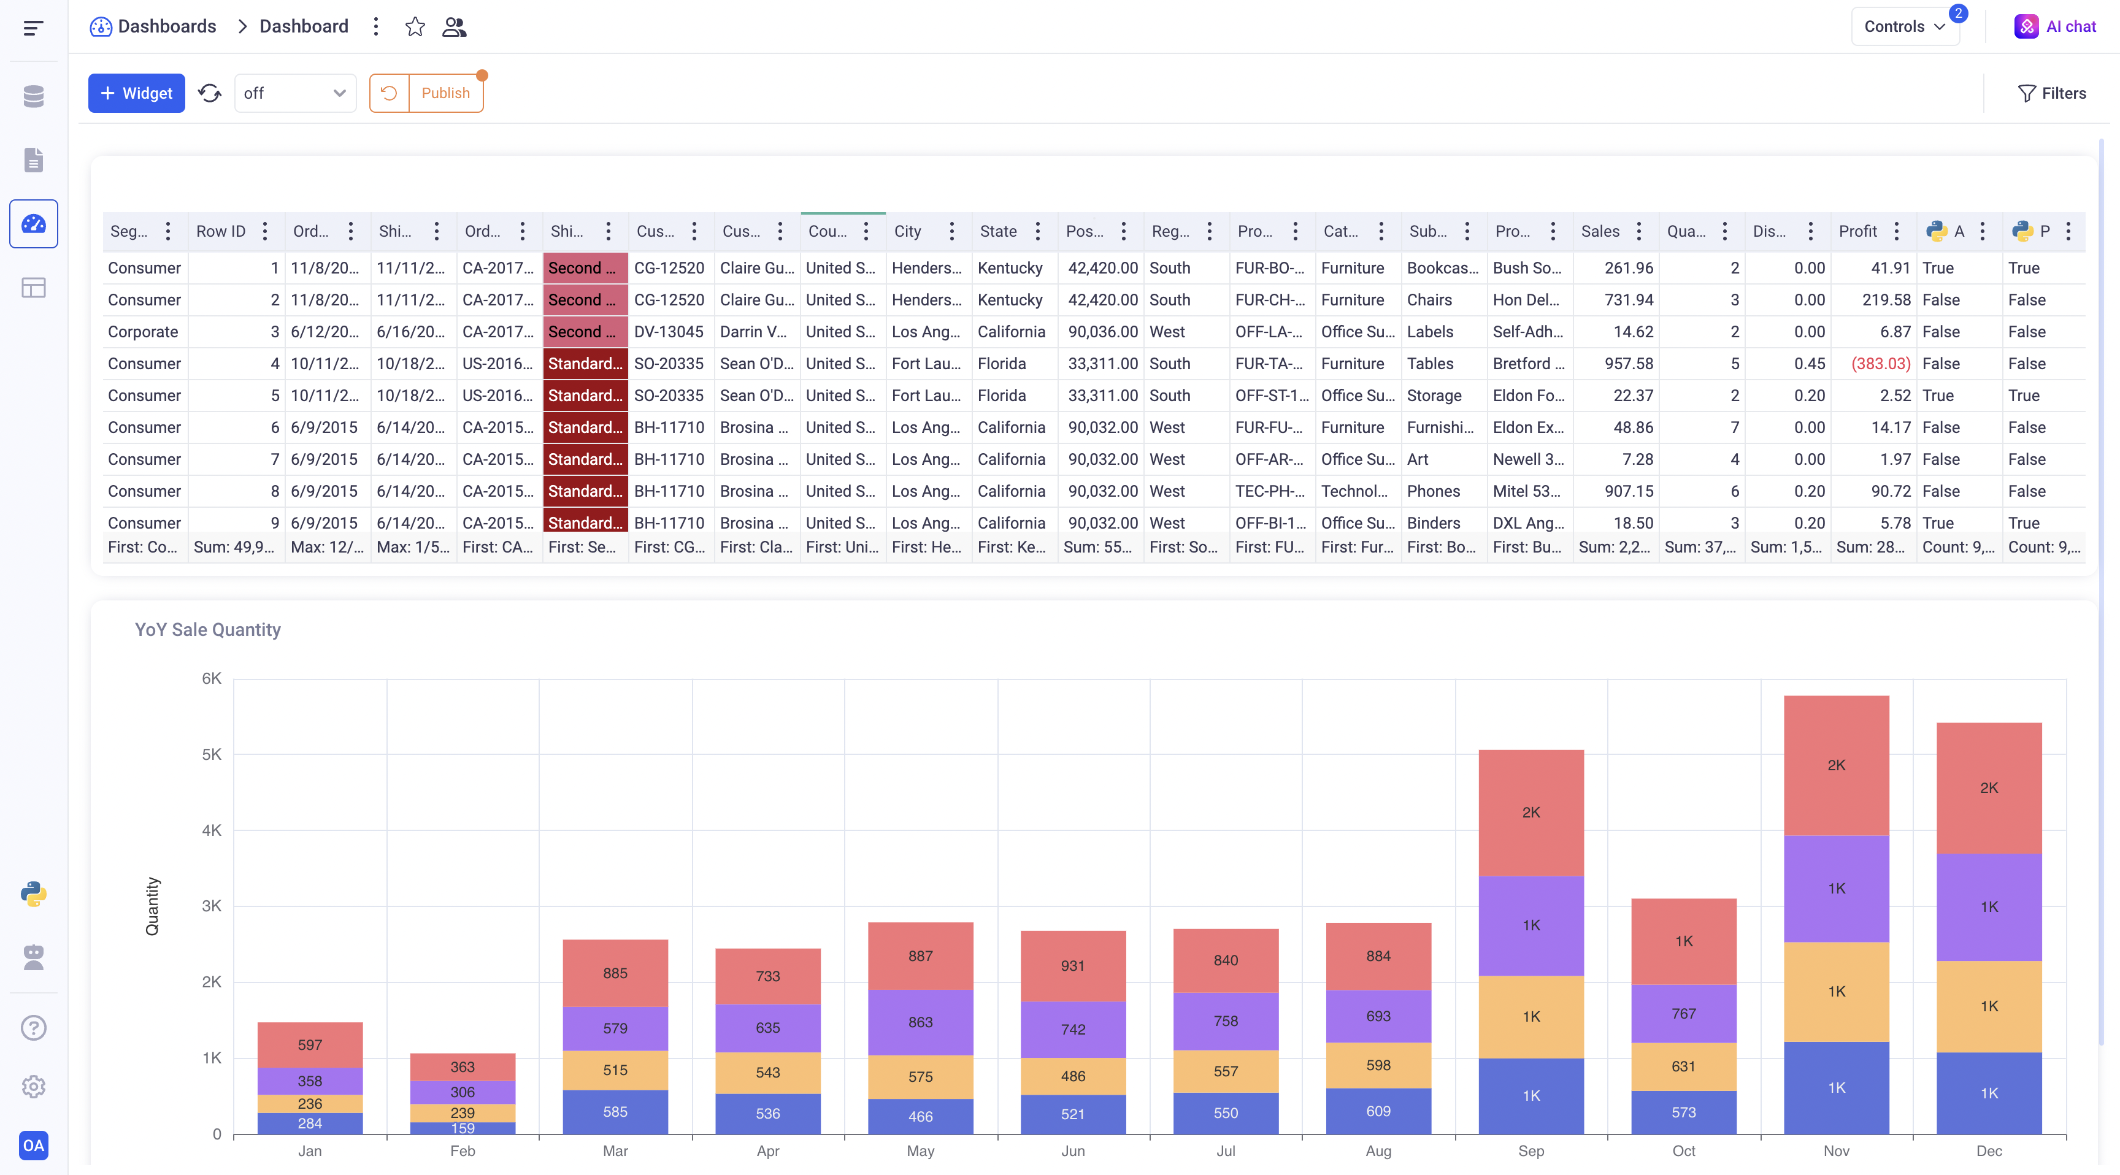Open the documents icon in sidebar

(x=33, y=159)
